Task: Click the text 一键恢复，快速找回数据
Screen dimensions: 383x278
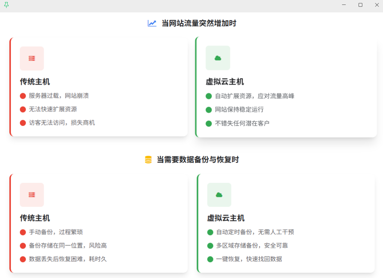Action: (249, 259)
